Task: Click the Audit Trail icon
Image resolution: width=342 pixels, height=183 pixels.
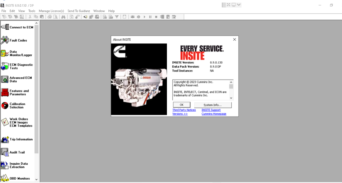Action: (x=5, y=152)
